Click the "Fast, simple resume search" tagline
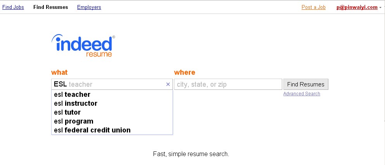This screenshot has height=165, width=385. 191,154
